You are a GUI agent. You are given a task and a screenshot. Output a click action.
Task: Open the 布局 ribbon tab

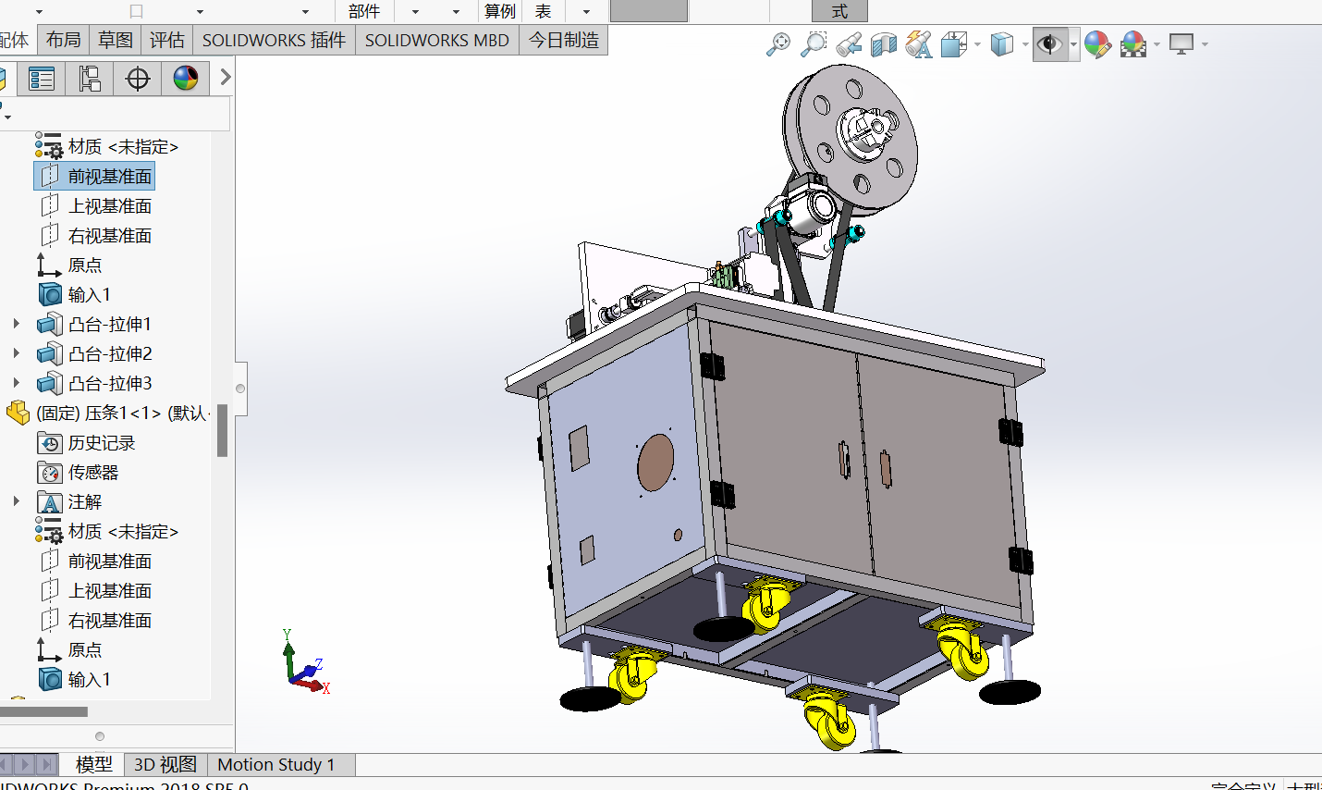click(64, 40)
